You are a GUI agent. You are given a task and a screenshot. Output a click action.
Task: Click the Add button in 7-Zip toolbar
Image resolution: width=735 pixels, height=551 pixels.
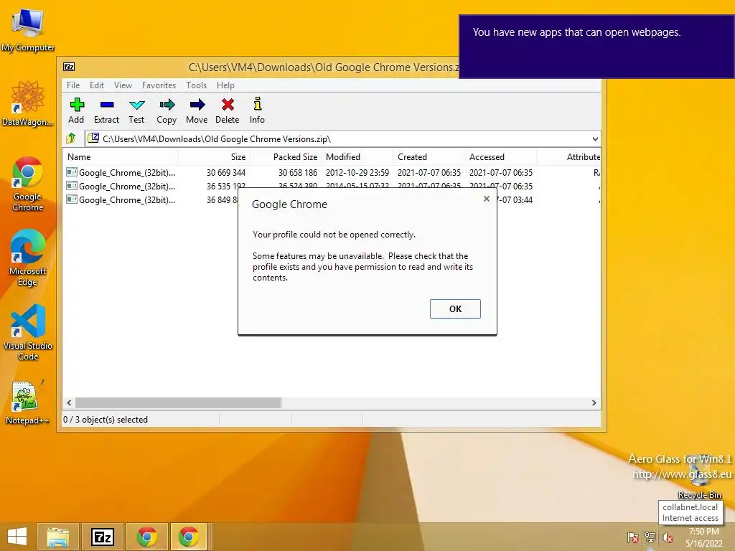coord(76,110)
